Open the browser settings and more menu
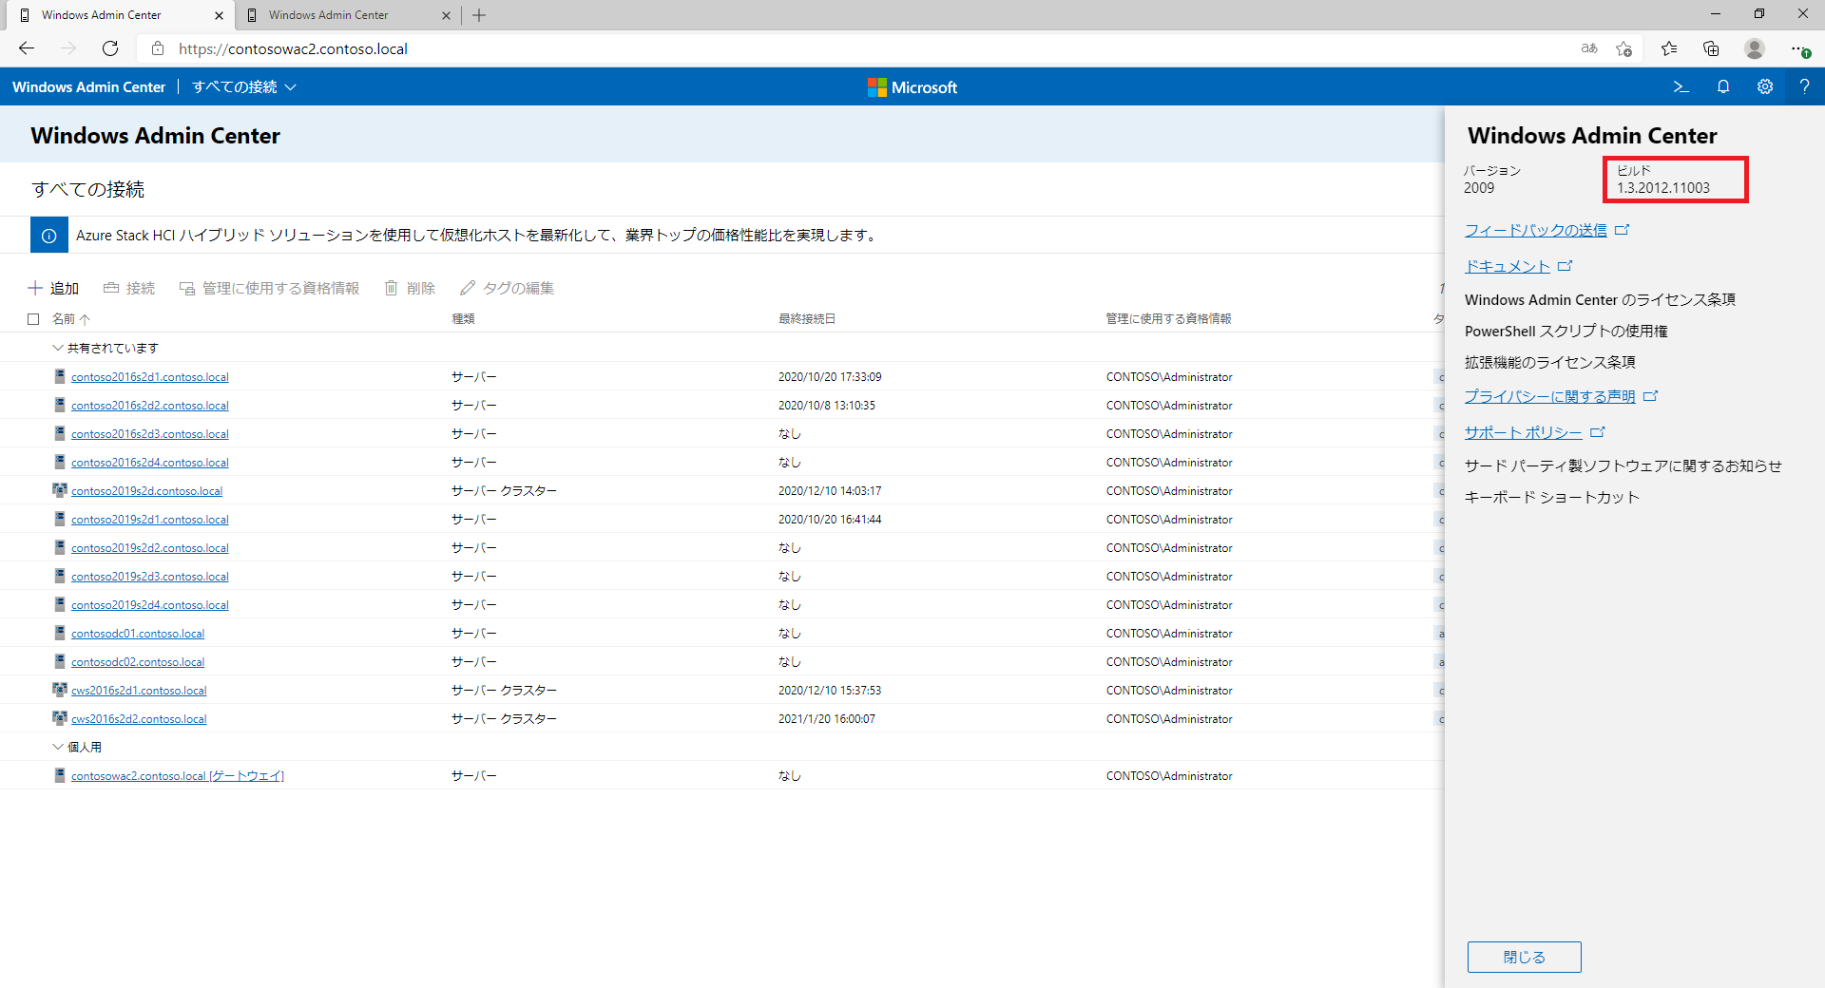Screen dimensions: 1825x988 click(x=1798, y=48)
